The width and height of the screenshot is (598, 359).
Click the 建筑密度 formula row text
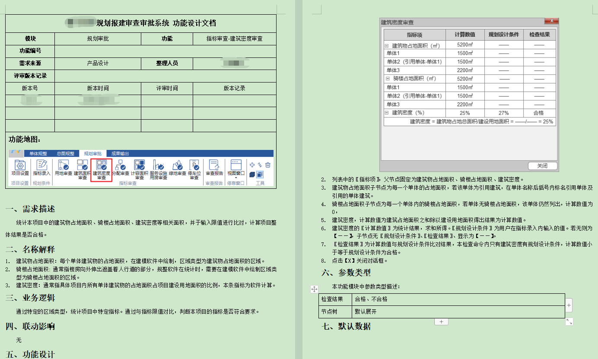pyautogui.click(x=481, y=121)
